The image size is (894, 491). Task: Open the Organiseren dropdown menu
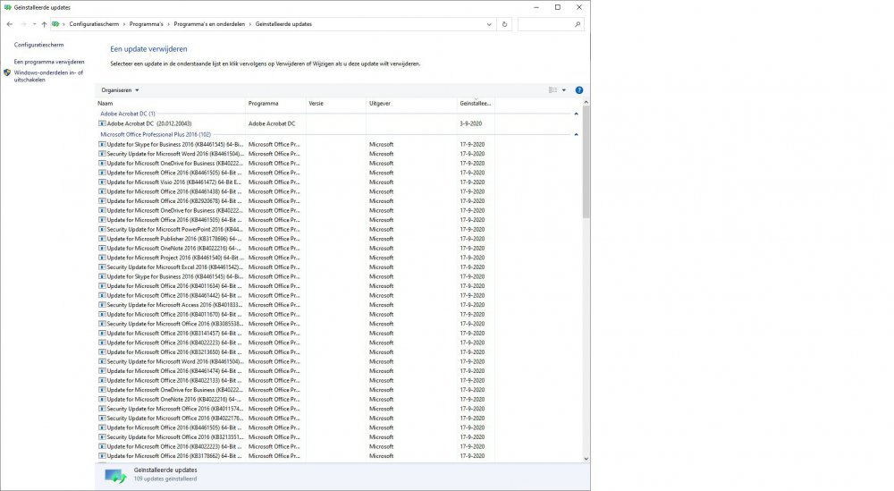point(120,90)
